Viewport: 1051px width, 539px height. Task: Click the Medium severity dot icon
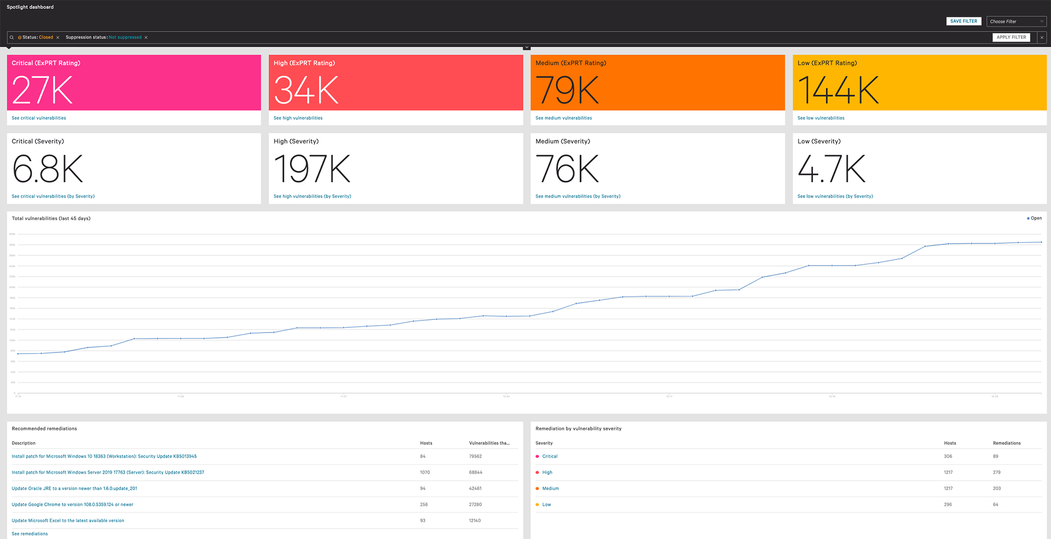tap(537, 489)
